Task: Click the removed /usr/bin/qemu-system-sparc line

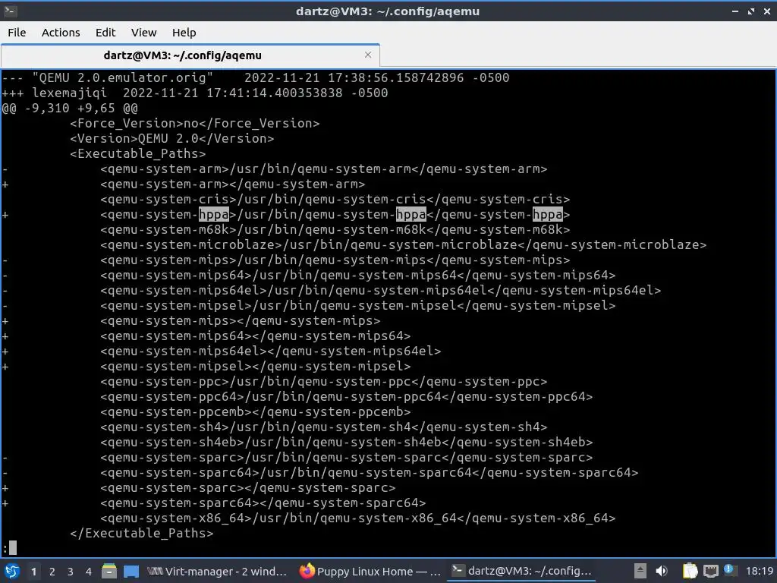Action: (346, 458)
